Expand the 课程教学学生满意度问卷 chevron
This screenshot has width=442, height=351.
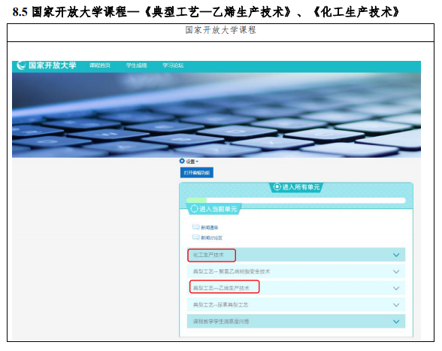(x=396, y=322)
